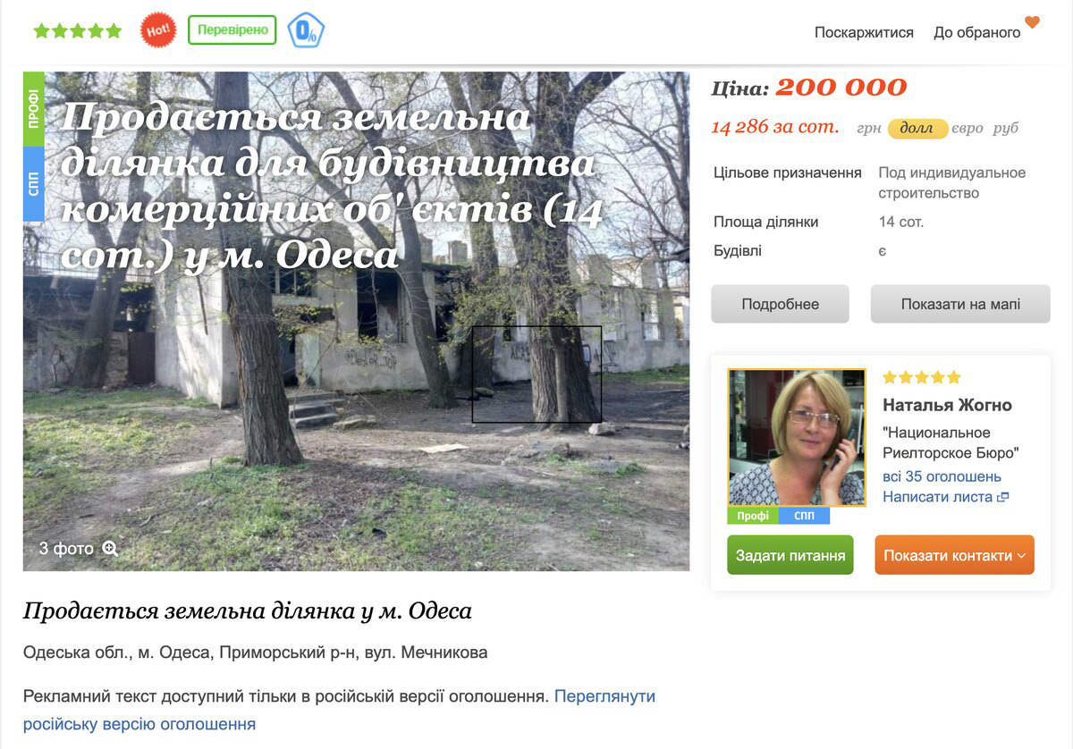Select the долл currency option
This screenshot has height=749, width=1073.
point(917,129)
